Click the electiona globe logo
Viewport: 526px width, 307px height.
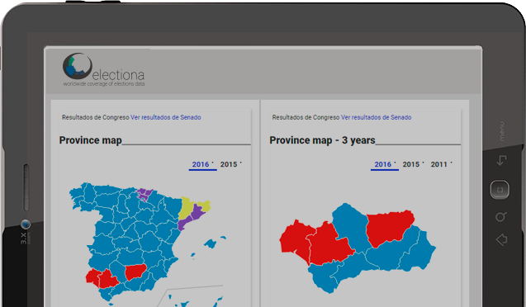point(77,66)
